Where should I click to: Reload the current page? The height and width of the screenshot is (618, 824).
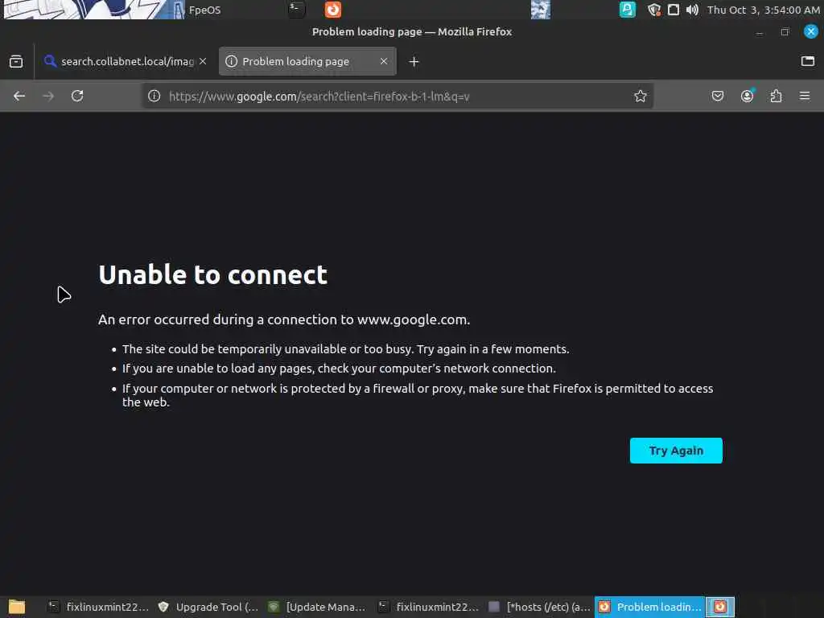(77, 97)
